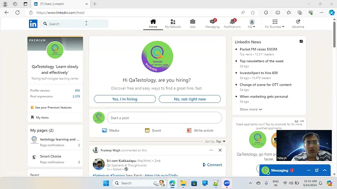337x189 pixels.
Task: Open the QaTestology profile photo in sidebar
Action: (x=55, y=50)
